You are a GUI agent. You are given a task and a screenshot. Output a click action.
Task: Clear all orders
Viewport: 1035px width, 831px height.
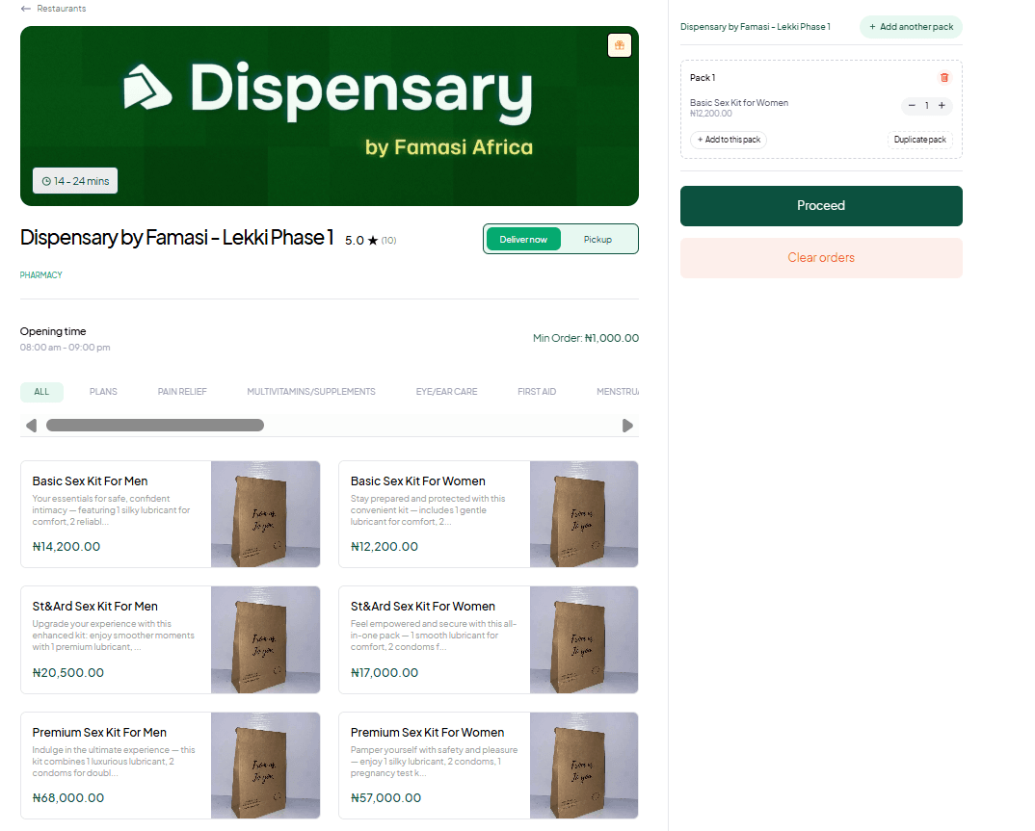point(821,258)
